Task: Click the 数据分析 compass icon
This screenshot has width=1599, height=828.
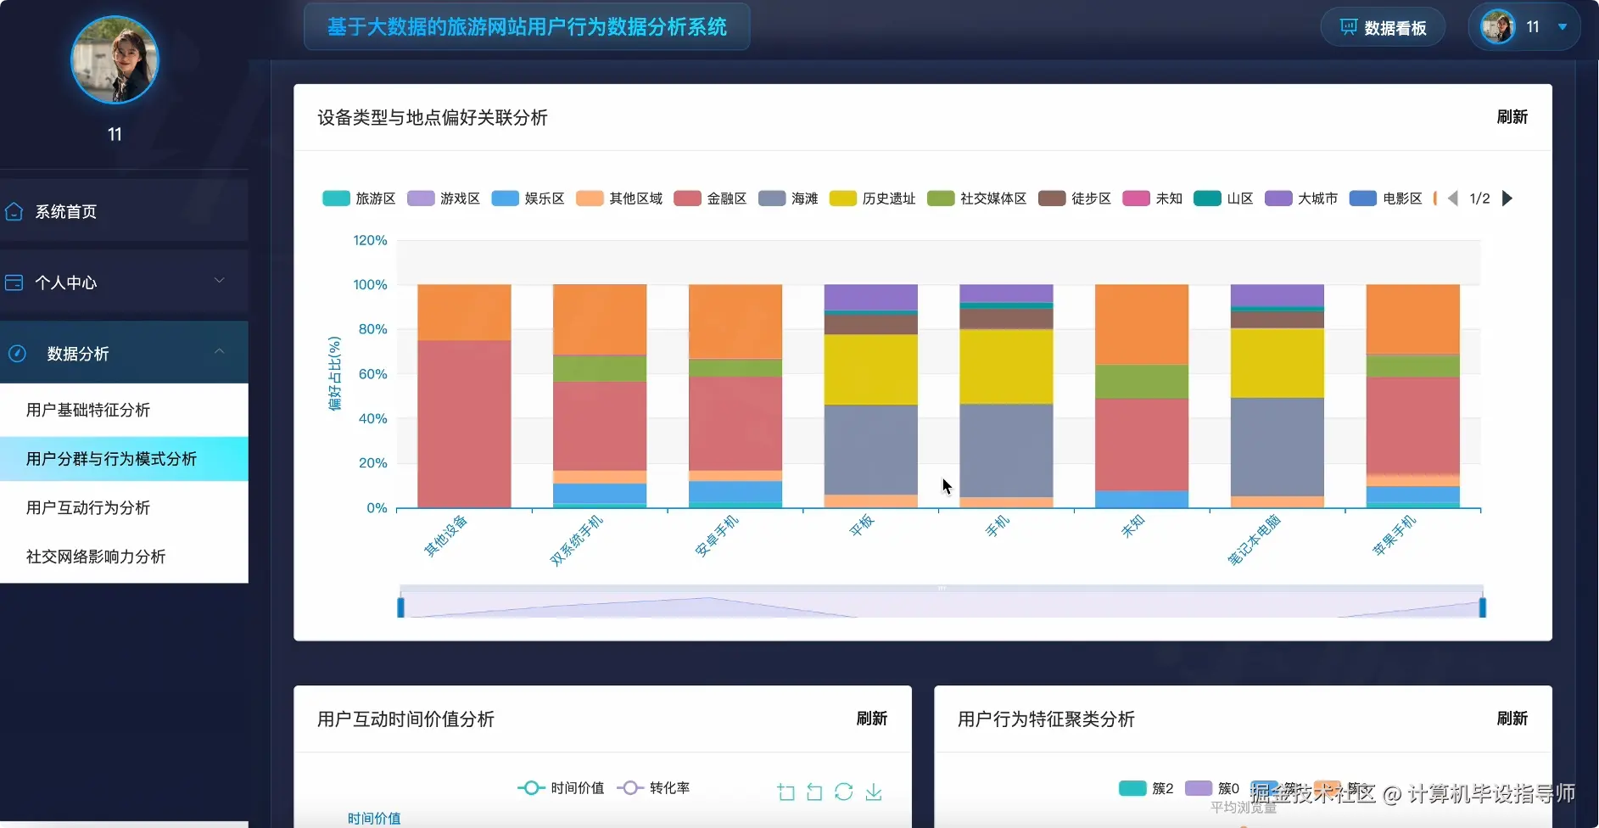Action: (17, 354)
